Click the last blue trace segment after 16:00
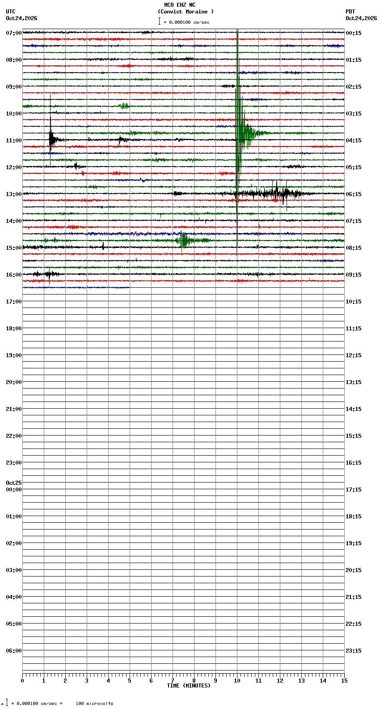380x709 pixels. [76, 287]
